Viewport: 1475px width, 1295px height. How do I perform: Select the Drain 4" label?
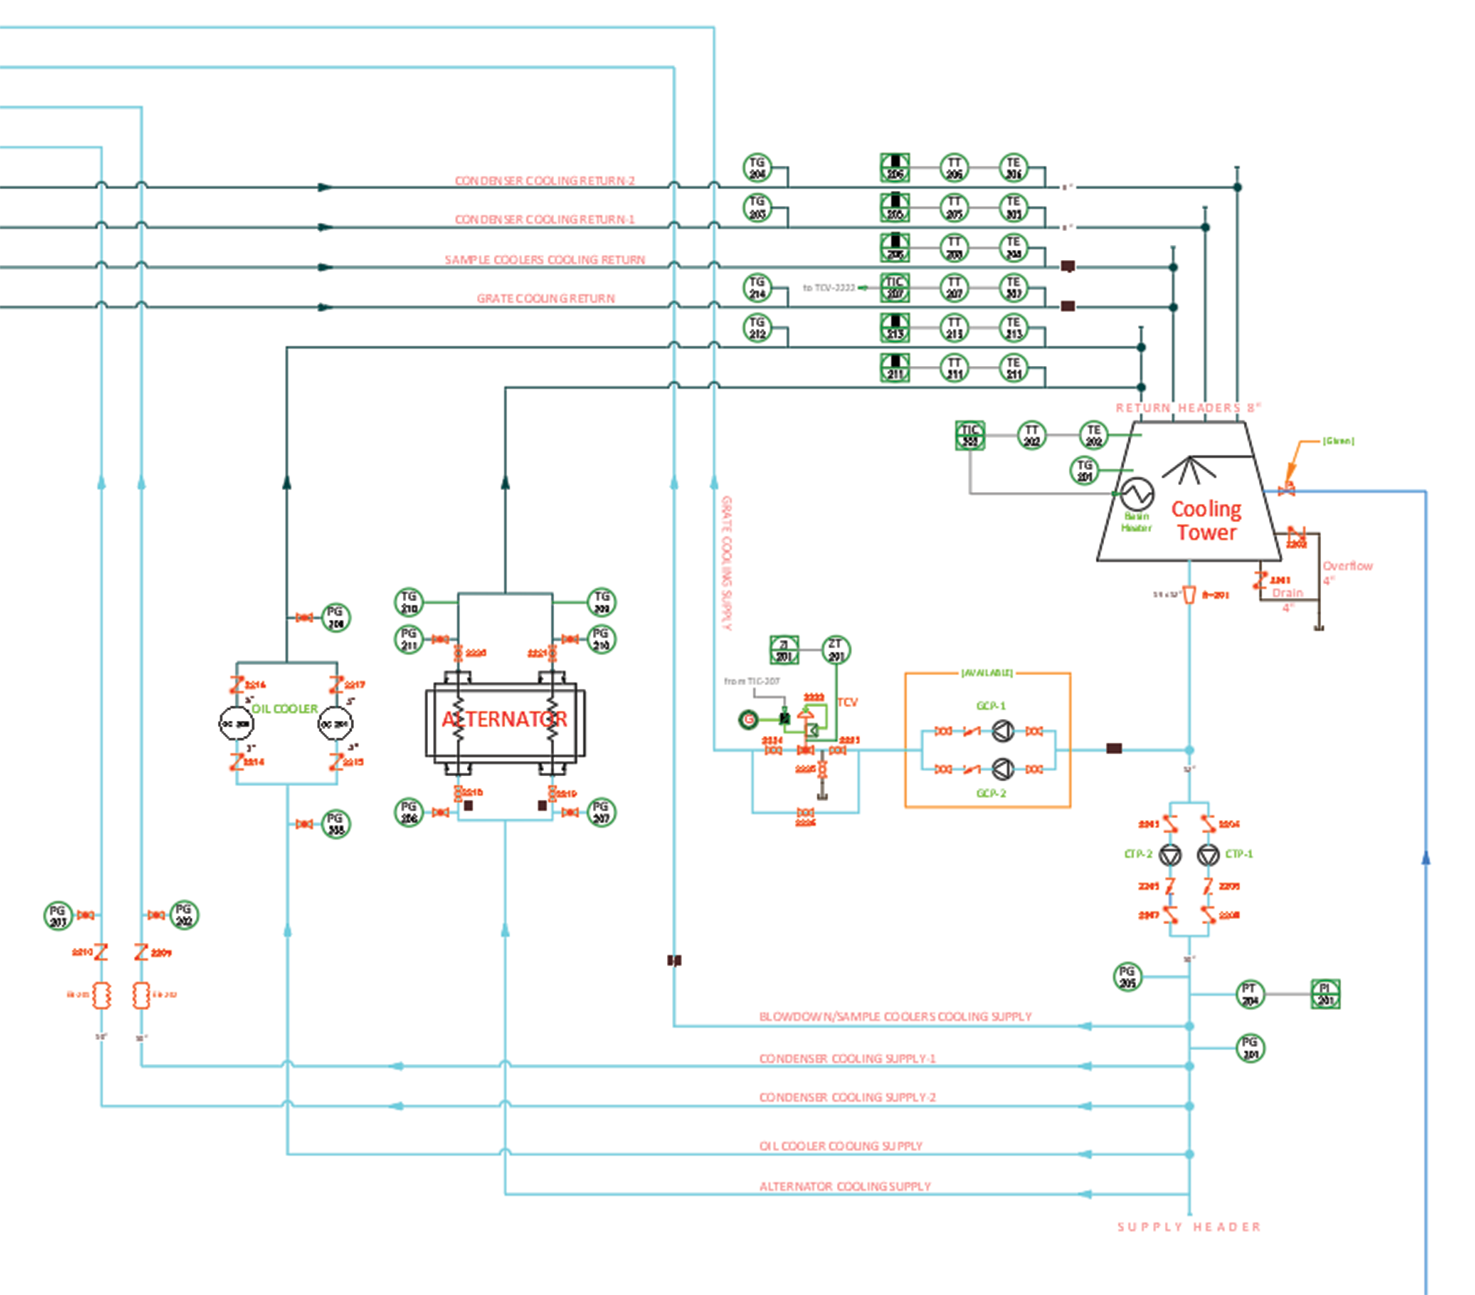(1288, 600)
